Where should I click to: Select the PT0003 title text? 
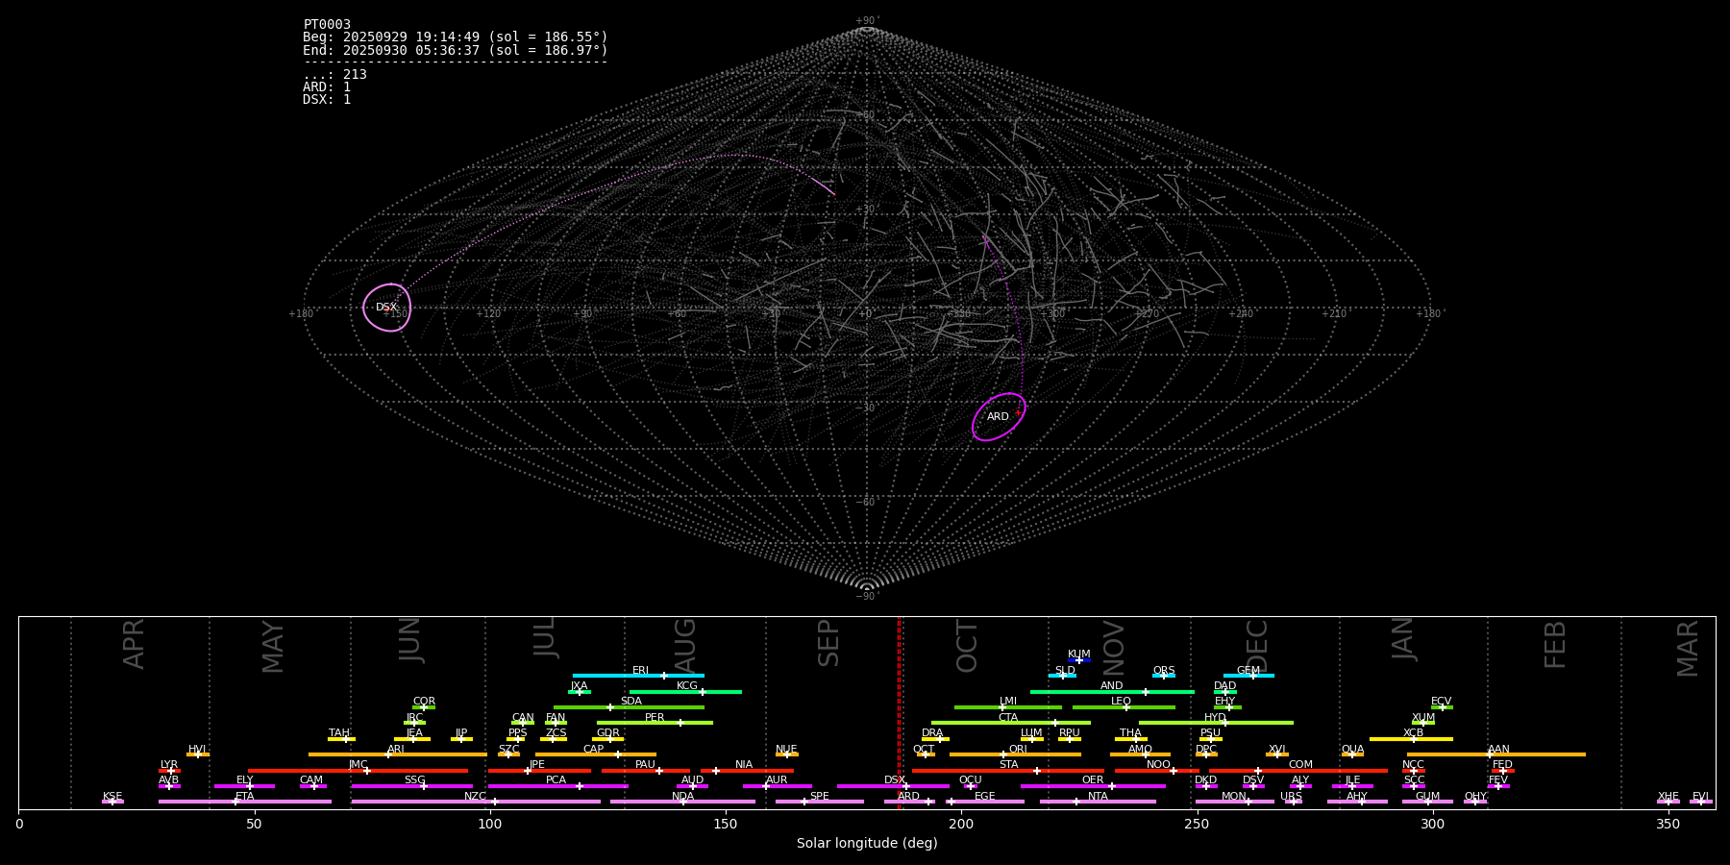pos(327,25)
